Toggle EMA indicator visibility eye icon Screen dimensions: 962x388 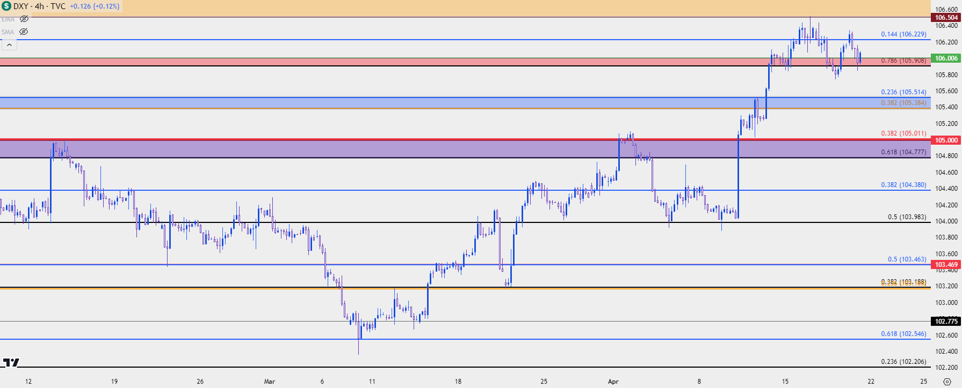point(24,19)
